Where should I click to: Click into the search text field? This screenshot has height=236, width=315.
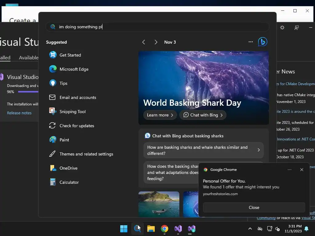coord(157,27)
